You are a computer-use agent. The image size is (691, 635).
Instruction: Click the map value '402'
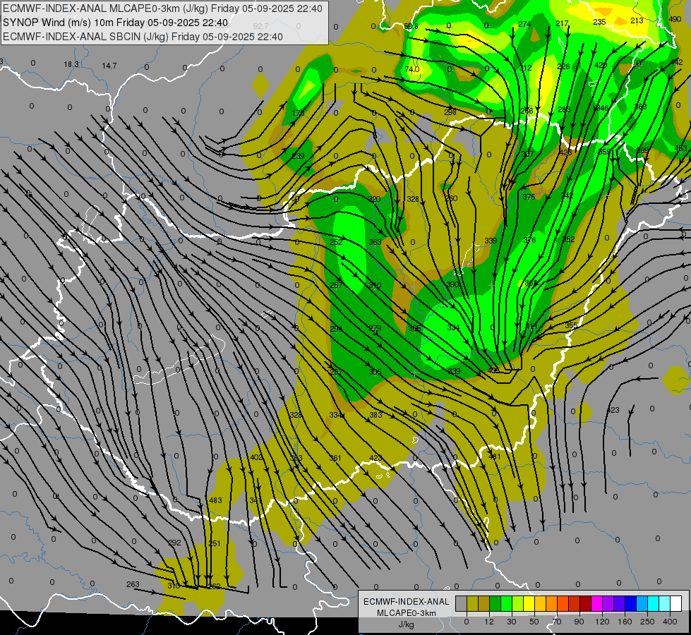point(256,457)
